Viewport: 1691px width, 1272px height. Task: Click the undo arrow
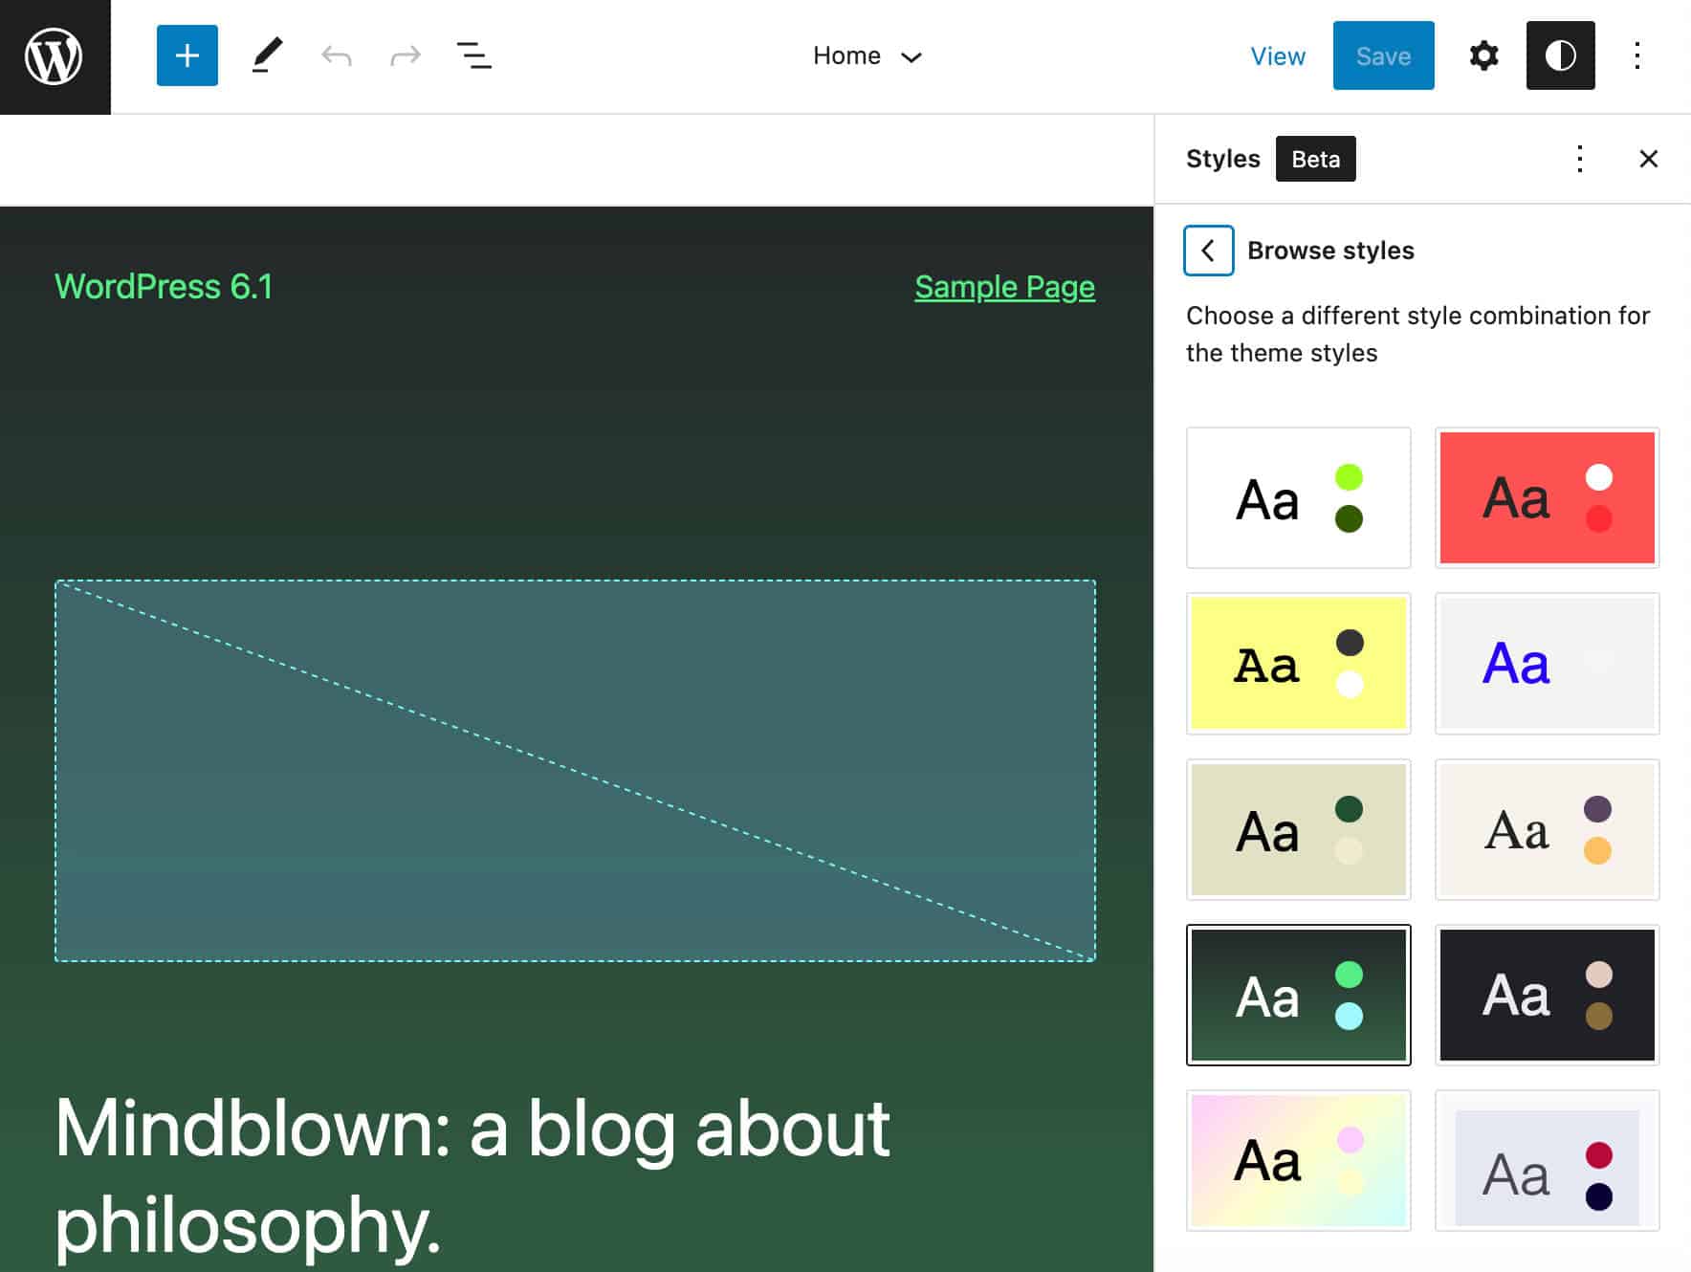pyautogui.click(x=337, y=55)
